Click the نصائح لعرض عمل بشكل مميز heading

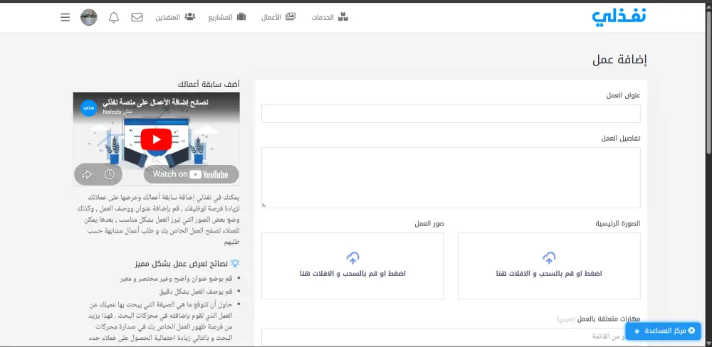(182, 263)
